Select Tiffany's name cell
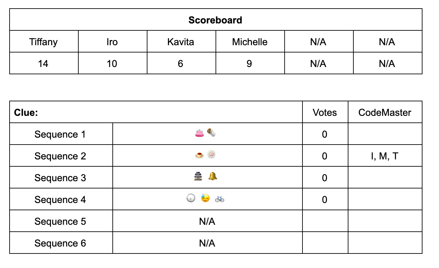 [x=44, y=42]
